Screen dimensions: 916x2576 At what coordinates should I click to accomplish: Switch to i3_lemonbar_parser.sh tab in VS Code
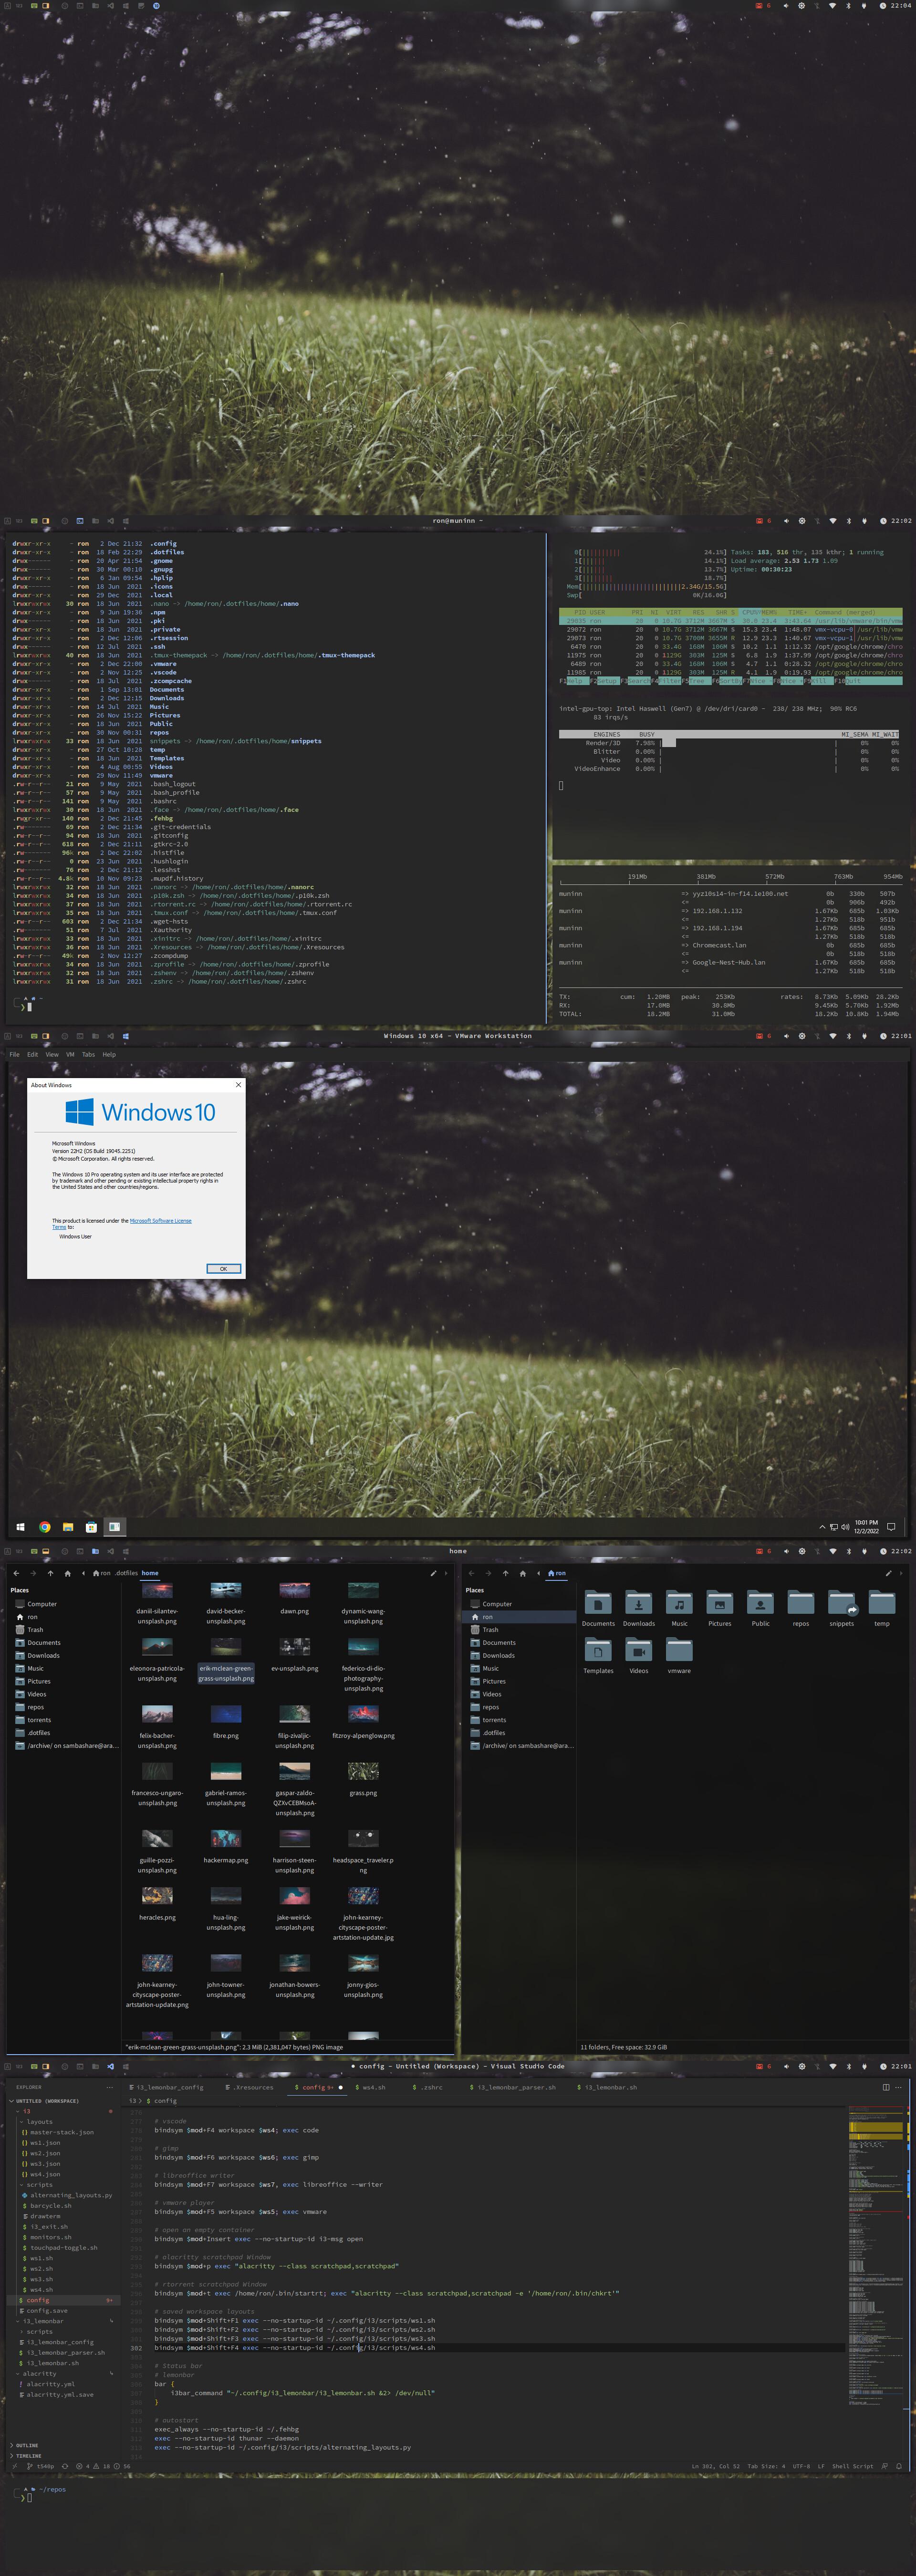pyautogui.click(x=512, y=2087)
